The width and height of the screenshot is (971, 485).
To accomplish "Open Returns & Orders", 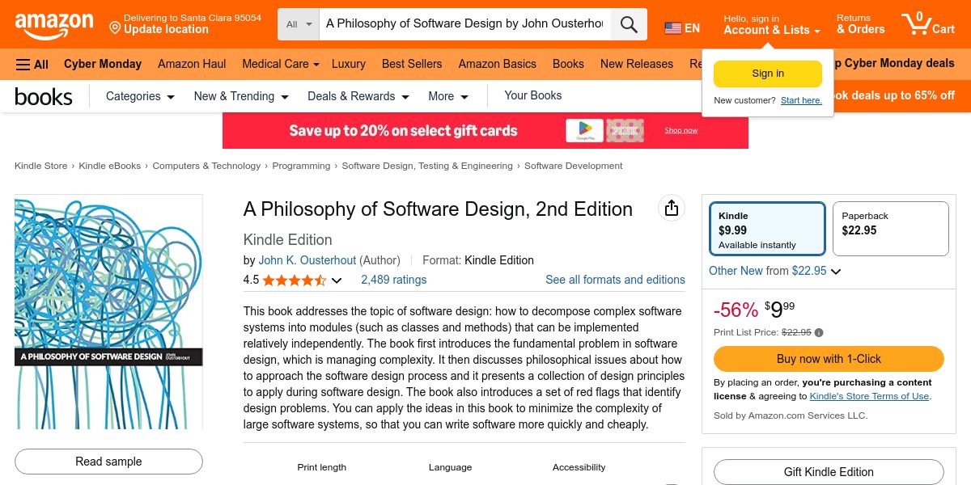I will 861,24.
